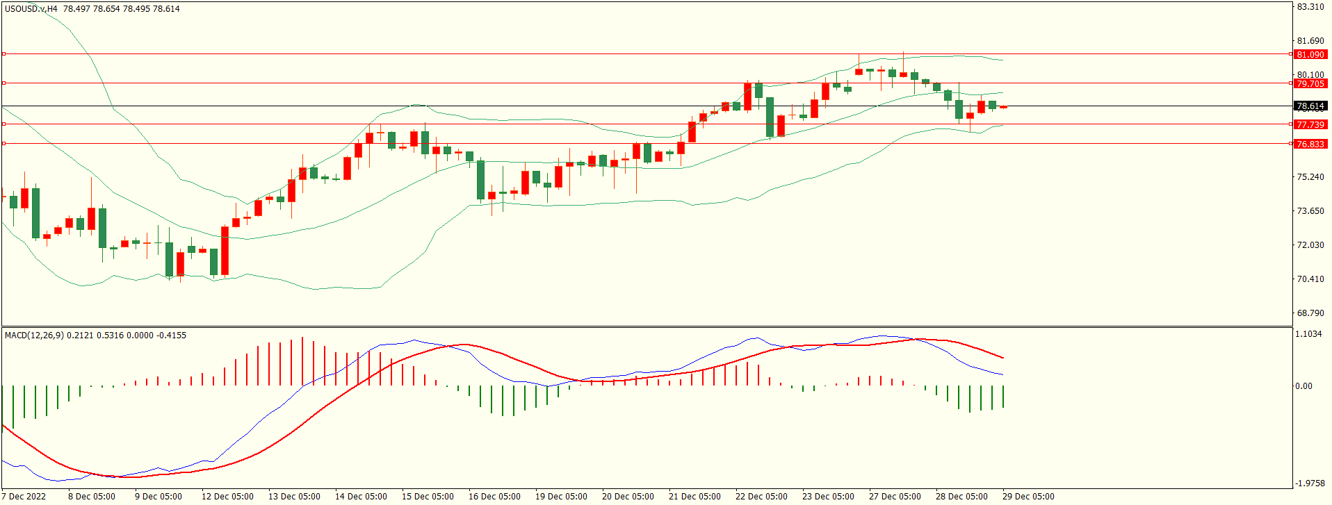The height and width of the screenshot is (505, 1332).
Task: Select the red 79.705 price level label
Action: (1310, 83)
